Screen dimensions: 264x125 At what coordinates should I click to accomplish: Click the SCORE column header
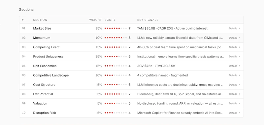110,20
